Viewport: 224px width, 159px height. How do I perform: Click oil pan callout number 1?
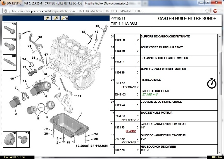click(x=81, y=113)
